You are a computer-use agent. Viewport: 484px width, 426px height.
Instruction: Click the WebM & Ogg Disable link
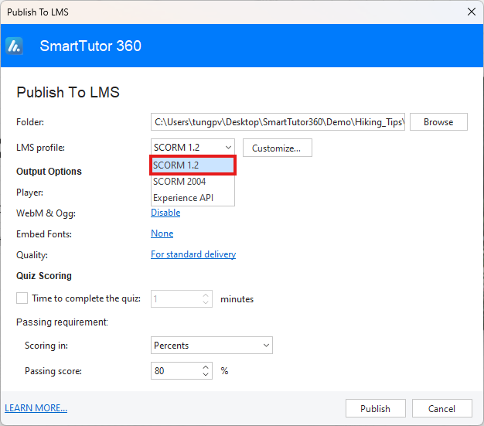pyautogui.click(x=165, y=213)
